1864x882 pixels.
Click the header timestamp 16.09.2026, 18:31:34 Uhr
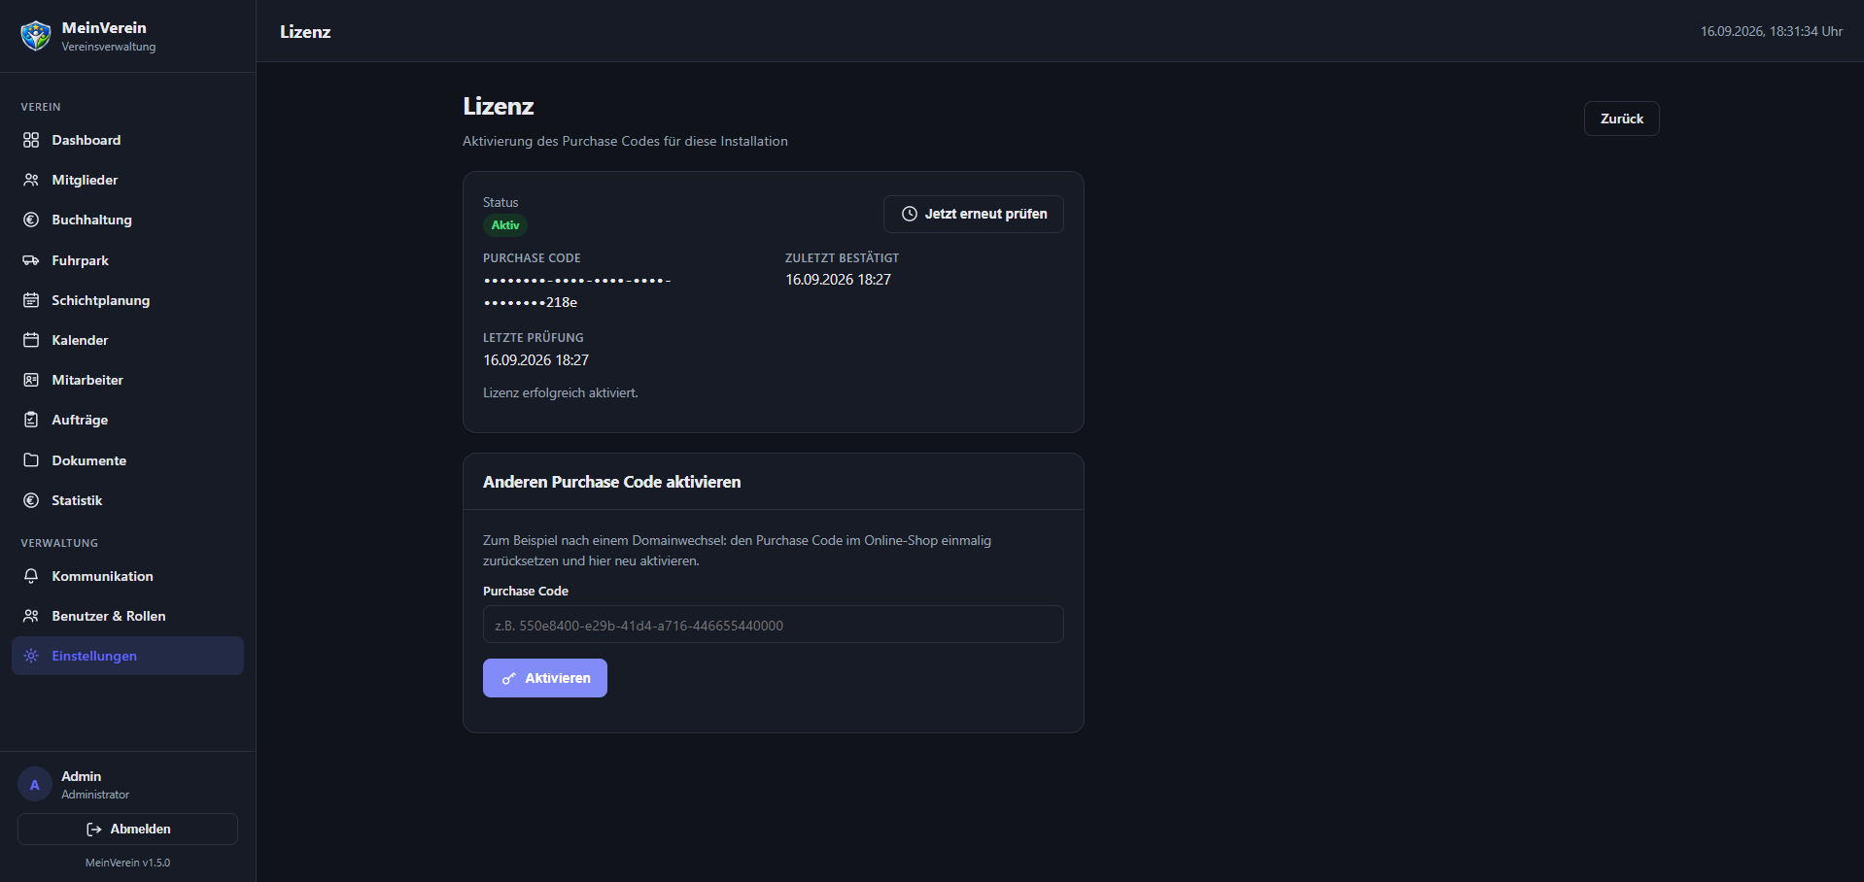[1771, 31]
